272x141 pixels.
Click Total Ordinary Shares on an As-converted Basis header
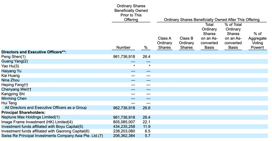(209, 36)
